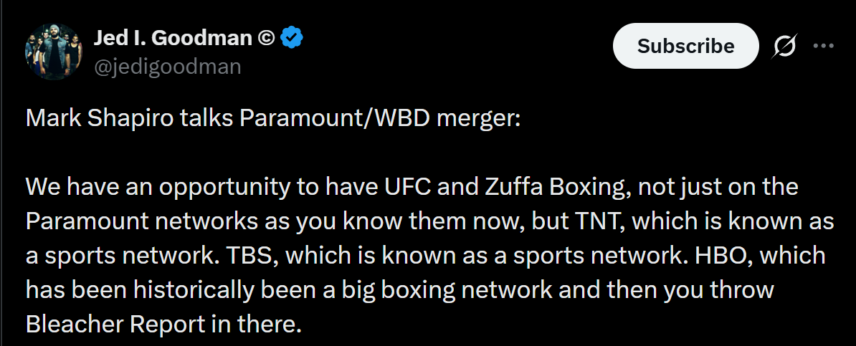
Task: Visit the @jedigoodman handle link
Action: [x=168, y=67]
